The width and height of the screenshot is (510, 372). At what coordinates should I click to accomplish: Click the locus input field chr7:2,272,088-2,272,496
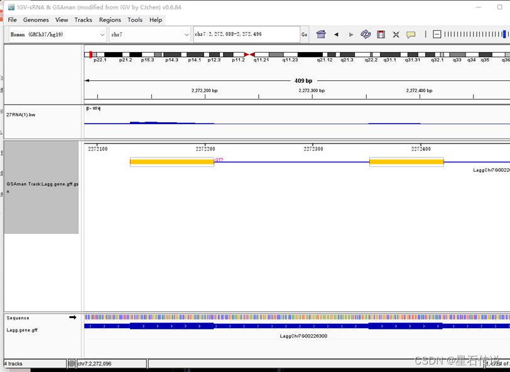pos(247,34)
